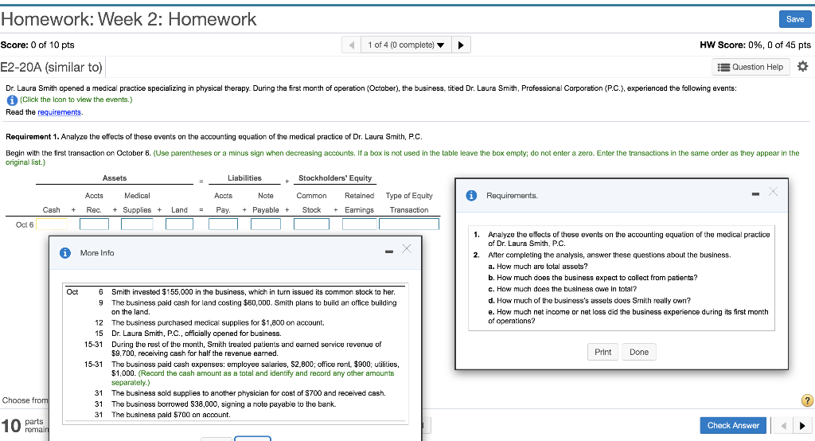Image resolution: width=815 pixels, height=441 pixels.
Task: Select the 'The business paid $700 on account.' line
Action: click(x=170, y=415)
